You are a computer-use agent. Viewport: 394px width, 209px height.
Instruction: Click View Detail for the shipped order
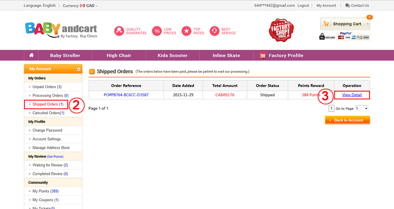click(x=352, y=95)
